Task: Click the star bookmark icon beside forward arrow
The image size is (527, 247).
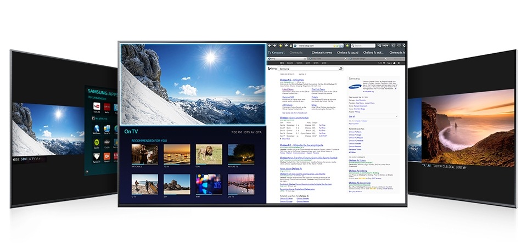Action: (x=281, y=46)
